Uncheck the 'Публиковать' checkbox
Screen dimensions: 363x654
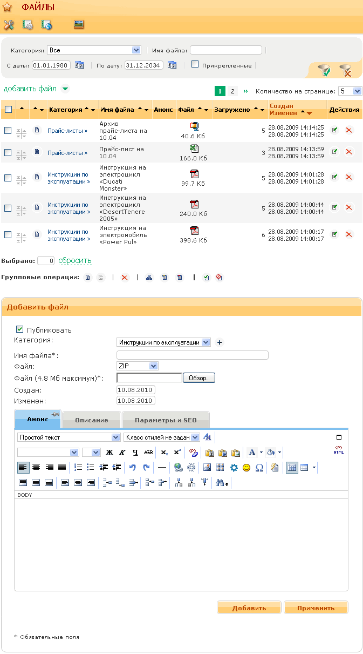pos(20,329)
